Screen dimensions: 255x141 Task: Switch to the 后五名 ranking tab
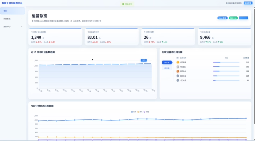tap(167, 68)
